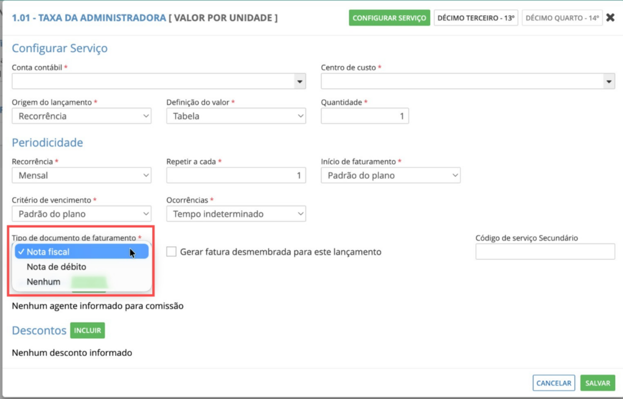Open the Início de faturamento dropdown
Image resolution: width=623 pixels, height=399 pixels.
(x=391, y=176)
